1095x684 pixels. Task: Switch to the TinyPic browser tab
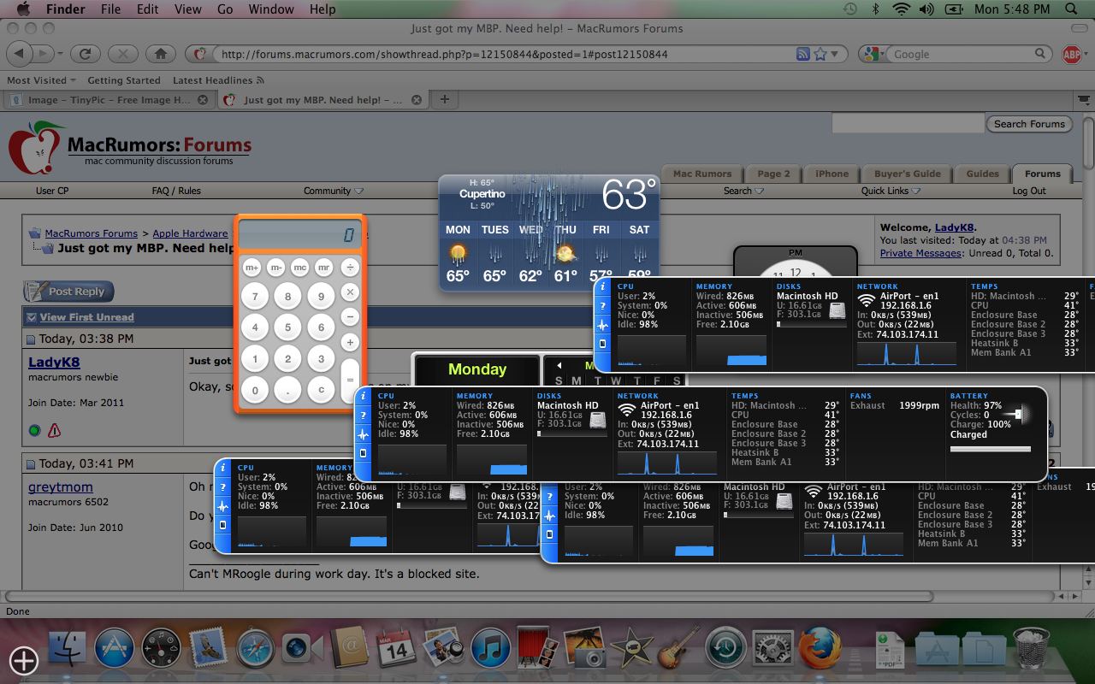point(108,100)
